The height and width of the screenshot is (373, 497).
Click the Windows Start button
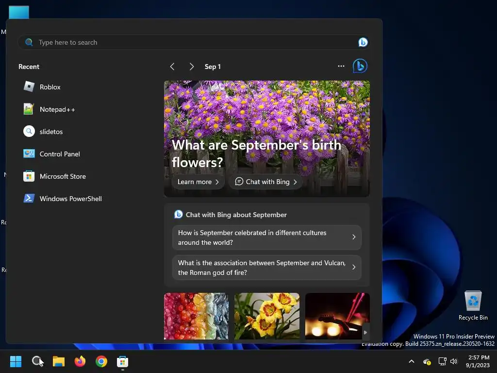pos(16,361)
